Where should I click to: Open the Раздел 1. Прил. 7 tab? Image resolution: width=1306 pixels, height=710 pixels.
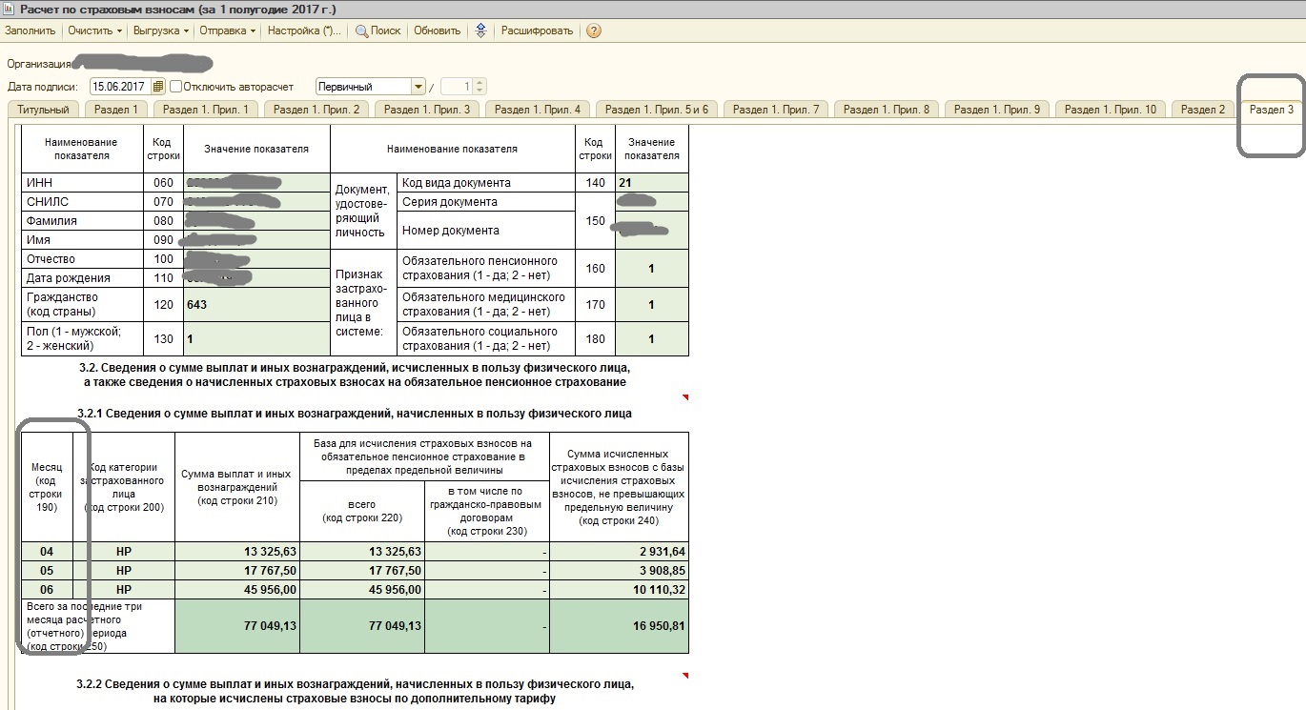pyautogui.click(x=777, y=110)
